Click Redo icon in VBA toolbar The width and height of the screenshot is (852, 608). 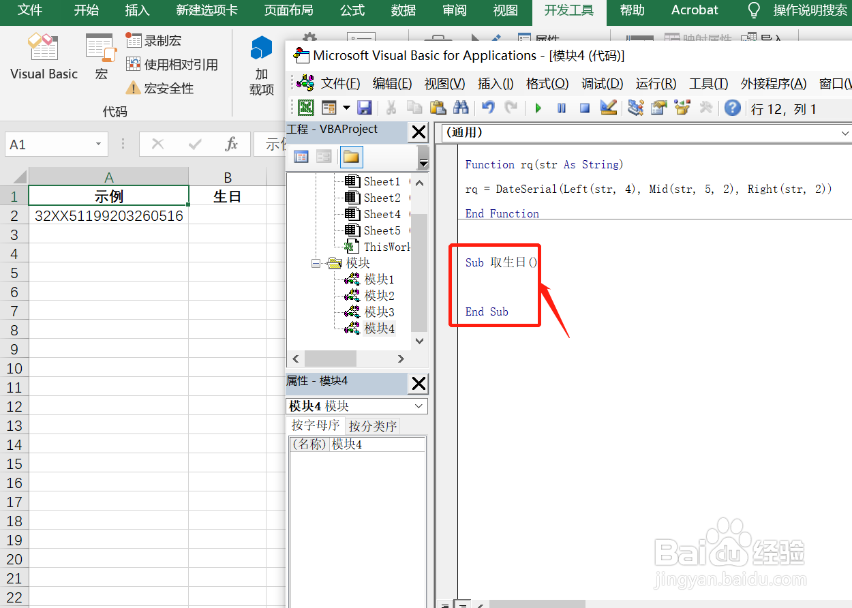(x=511, y=108)
